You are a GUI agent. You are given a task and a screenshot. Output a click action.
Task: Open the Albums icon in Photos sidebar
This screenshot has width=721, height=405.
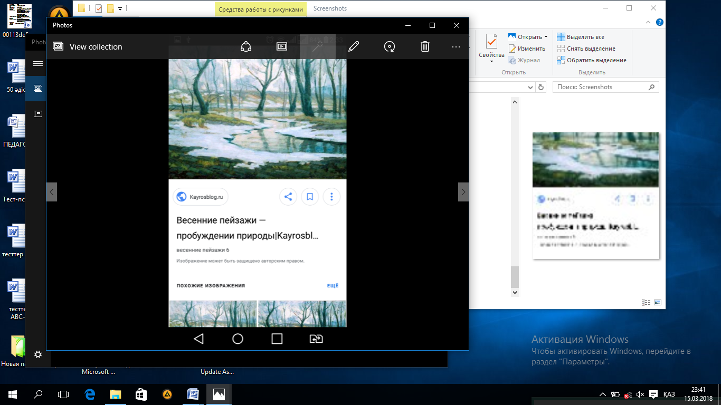tap(38, 113)
